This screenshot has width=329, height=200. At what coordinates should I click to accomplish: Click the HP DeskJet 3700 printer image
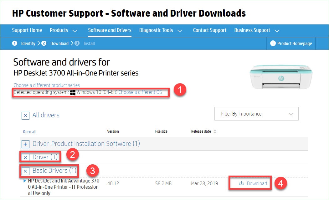coord(281,77)
